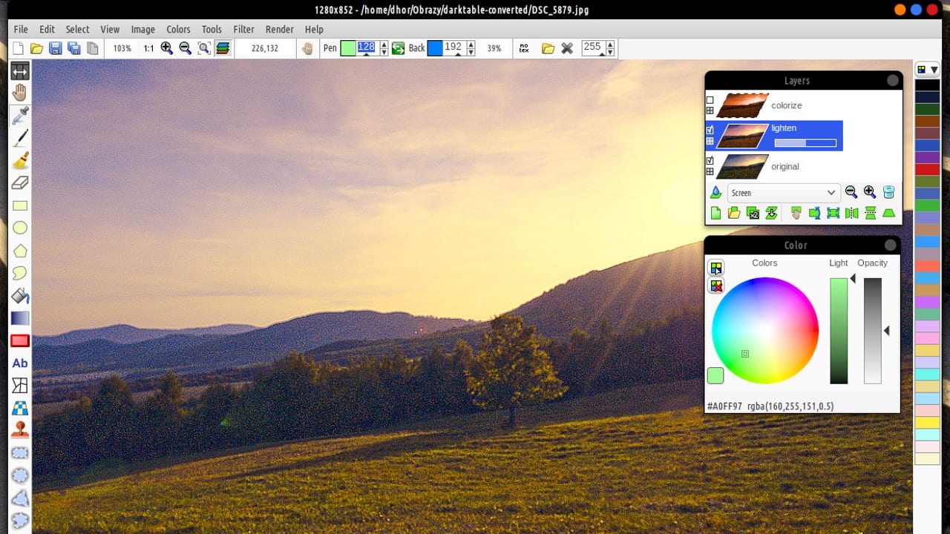Select the Polygon shape tool

coord(20,251)
